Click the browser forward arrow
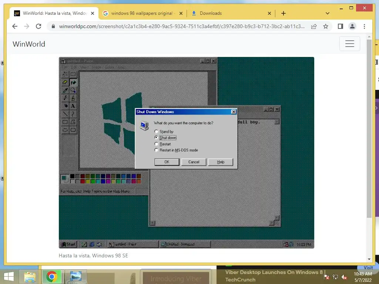379x284 pixels. pyautogui.click(x=27, y=26)
